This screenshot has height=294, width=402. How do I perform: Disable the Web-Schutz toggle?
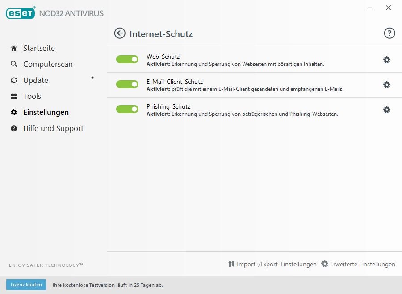click(127, 59)
